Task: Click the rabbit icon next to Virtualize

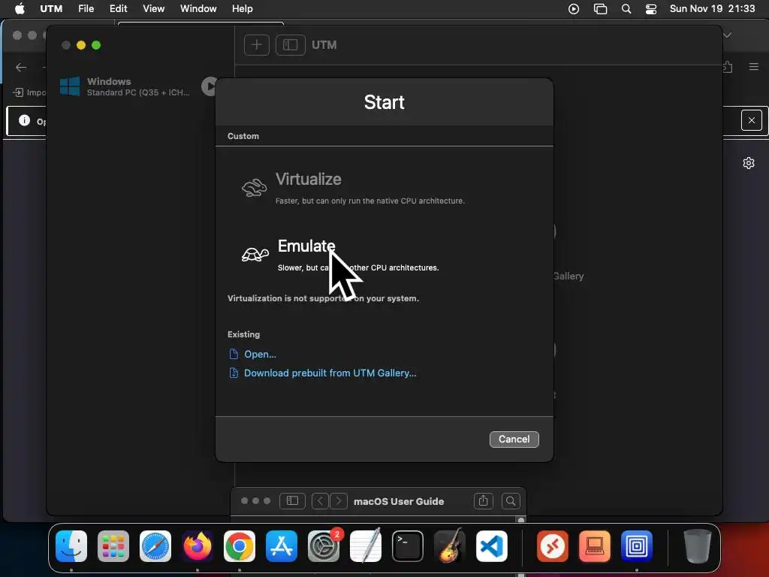Action: coord(254,188)
